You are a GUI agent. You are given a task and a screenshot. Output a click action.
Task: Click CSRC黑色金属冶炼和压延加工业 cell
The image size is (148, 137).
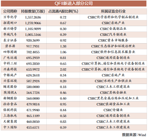click(113, 98)
